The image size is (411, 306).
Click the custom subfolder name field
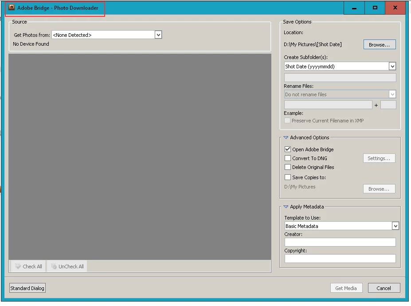coord(340,77)
